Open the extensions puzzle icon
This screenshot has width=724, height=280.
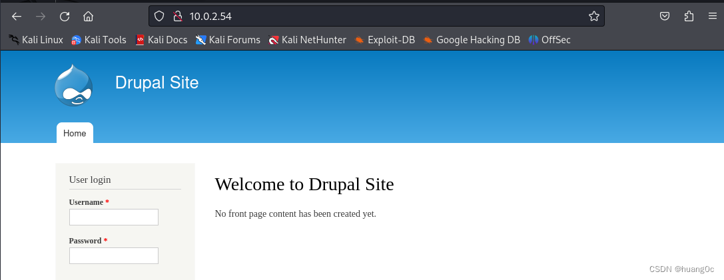(x=689, y=17)
